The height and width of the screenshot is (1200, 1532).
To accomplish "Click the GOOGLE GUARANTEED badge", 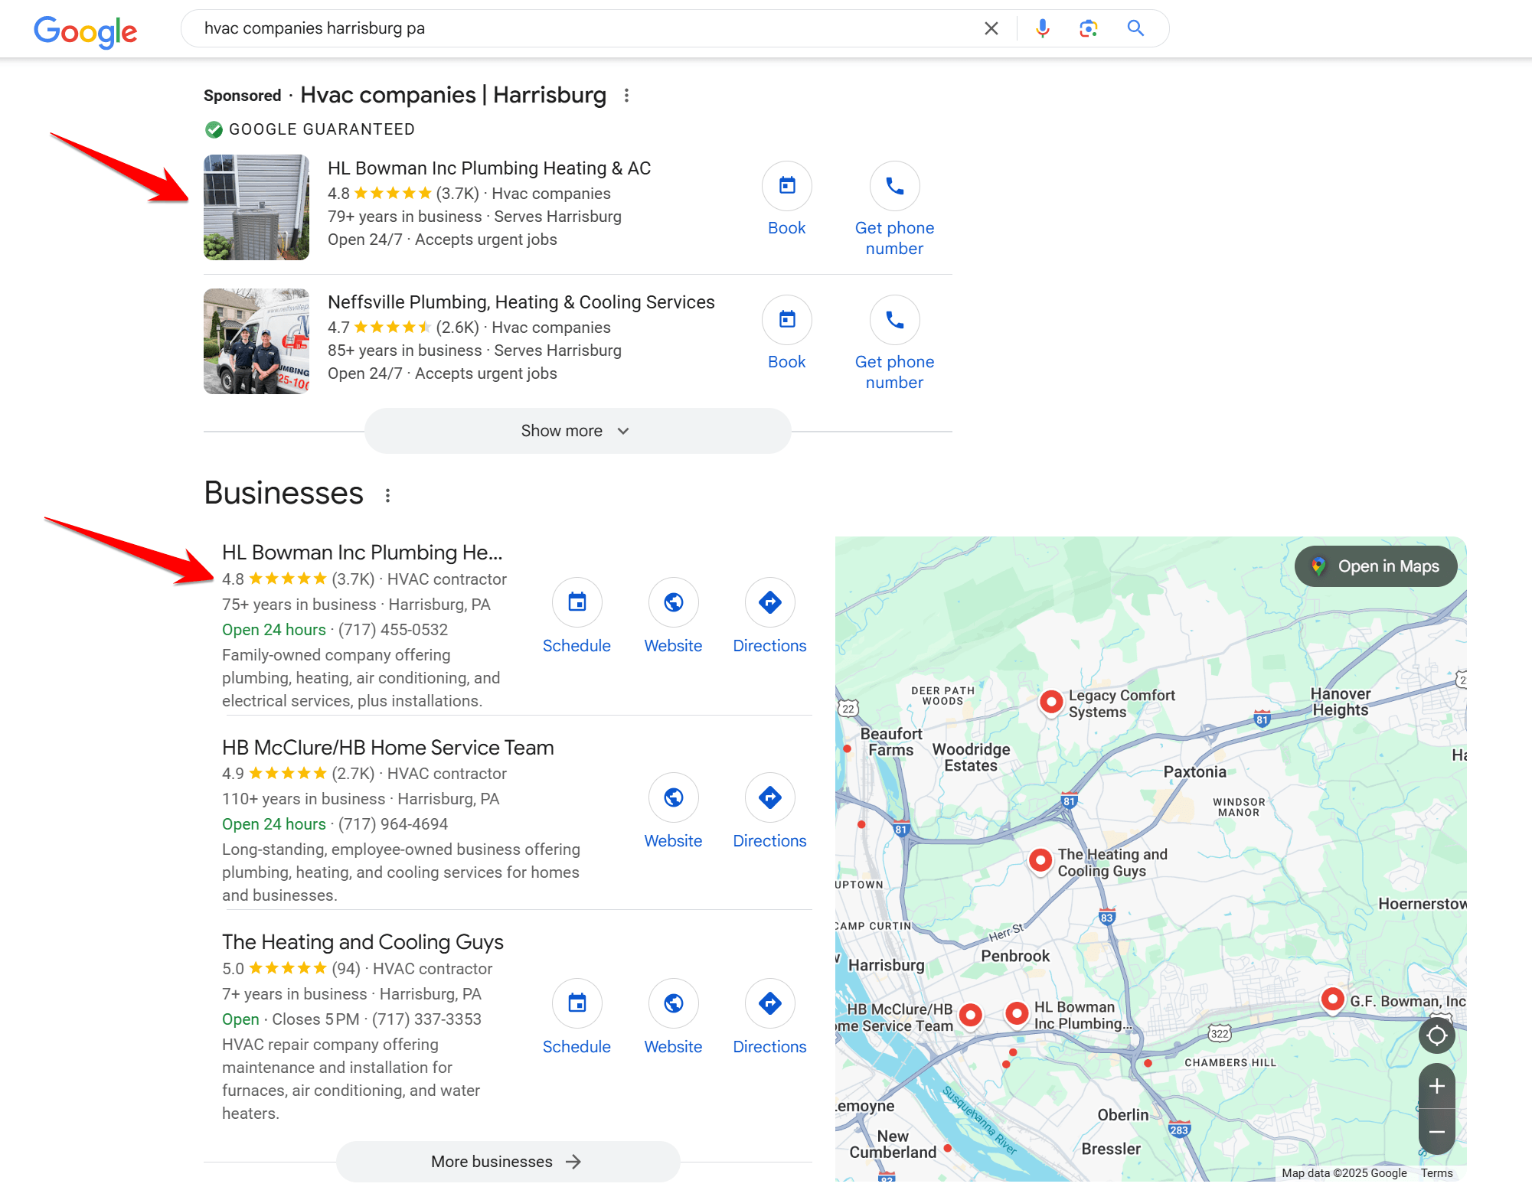I will 310,129.
